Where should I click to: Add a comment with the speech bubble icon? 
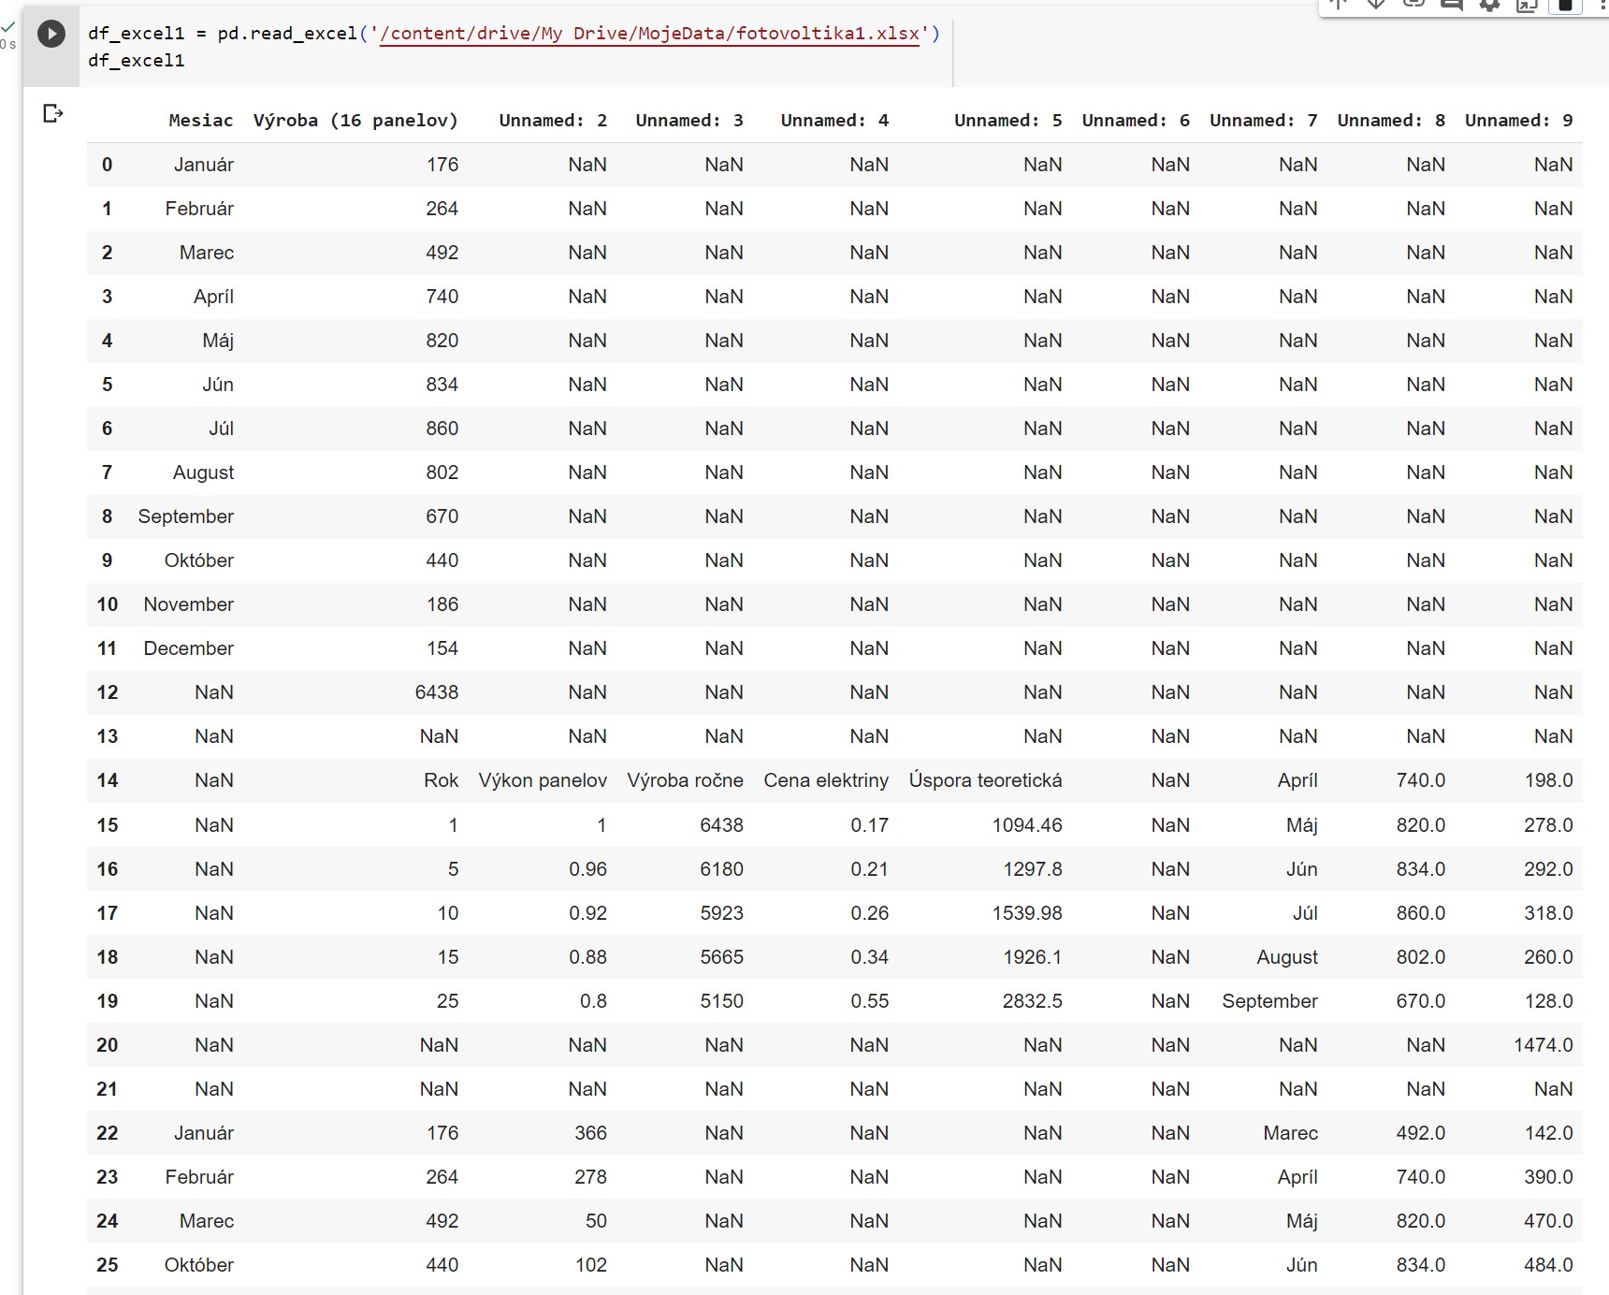coord(1452,5)
